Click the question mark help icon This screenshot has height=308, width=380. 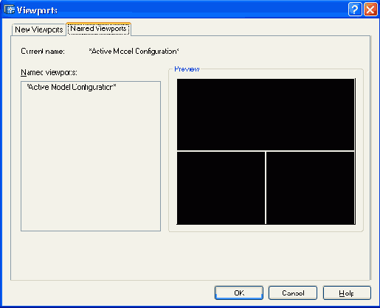click(x=355, y=10)
